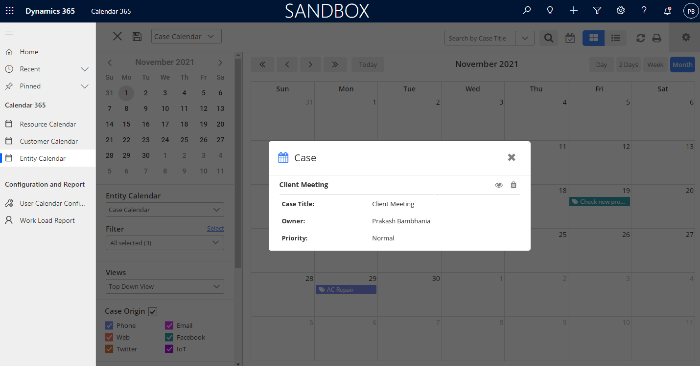Screen dimensions: 700x366
Task: Click the print icon in the calendar toolbar
Action: (x=657, y=38)
